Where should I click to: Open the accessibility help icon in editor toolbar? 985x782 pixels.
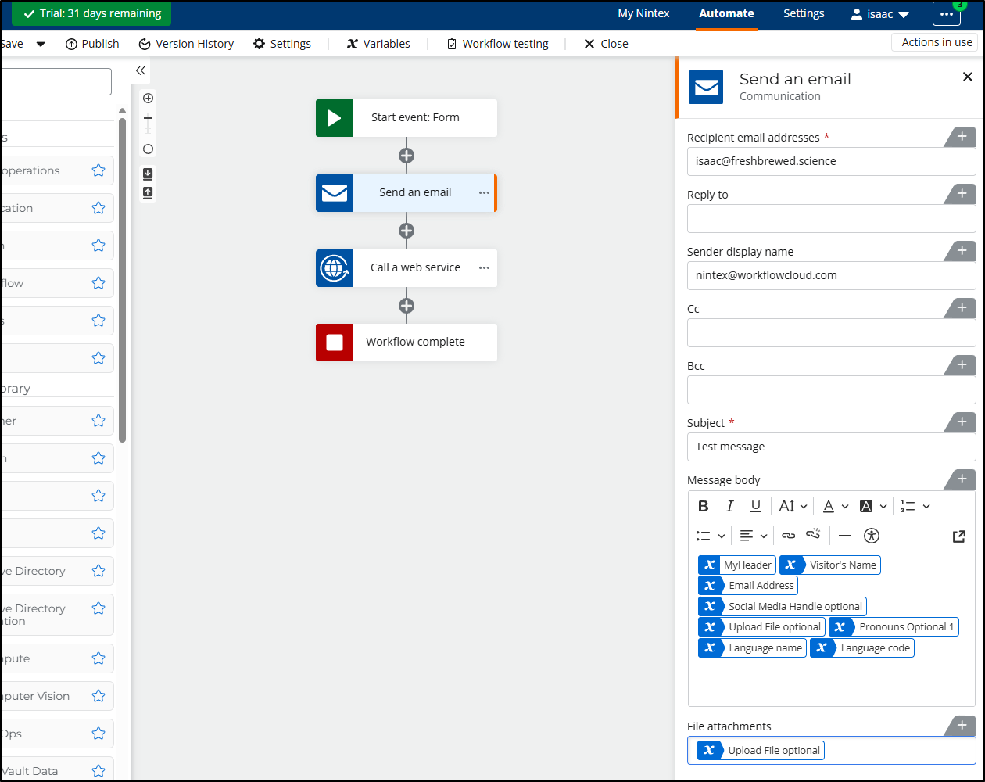[872, 536]
